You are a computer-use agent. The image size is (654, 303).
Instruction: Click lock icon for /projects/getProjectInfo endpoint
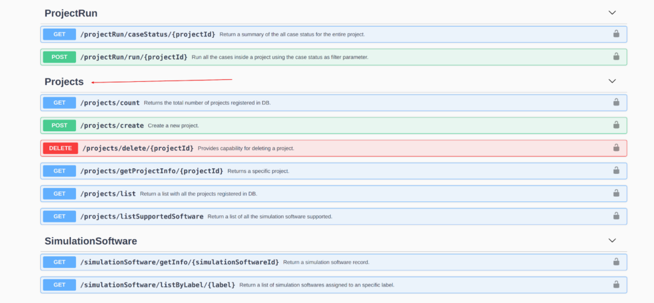click(616, 170)
